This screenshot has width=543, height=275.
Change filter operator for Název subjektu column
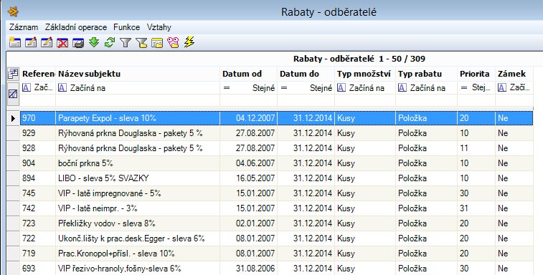click(62, 88)
